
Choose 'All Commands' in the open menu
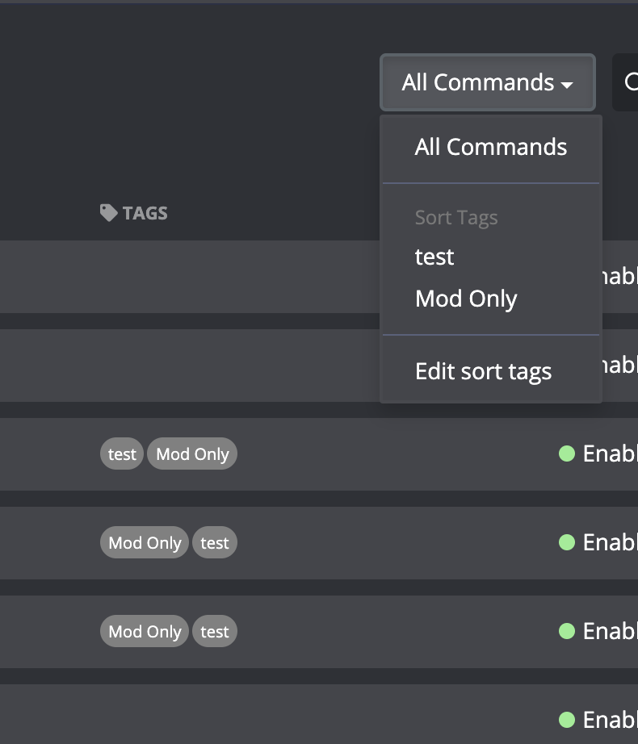(x=490, y=147)
